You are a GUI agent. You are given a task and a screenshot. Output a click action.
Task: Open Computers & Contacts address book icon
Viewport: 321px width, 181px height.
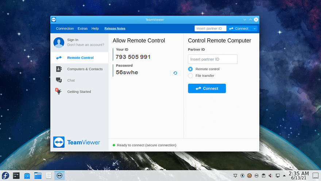coord(59,69)
